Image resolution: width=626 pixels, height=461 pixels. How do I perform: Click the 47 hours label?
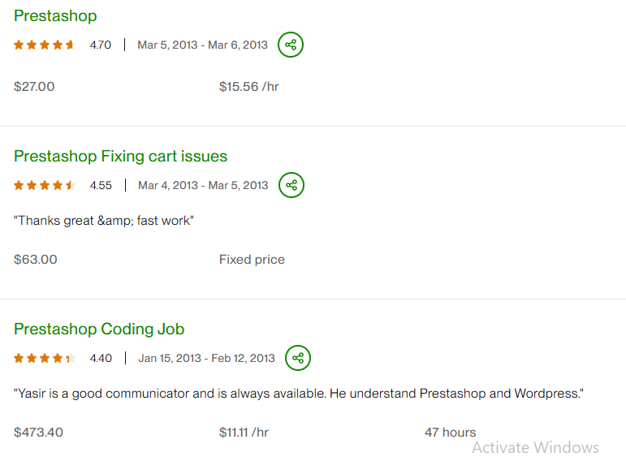coord(450,432)
